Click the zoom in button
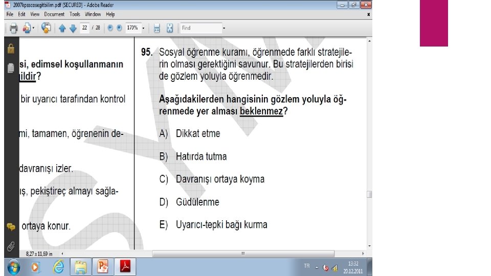The image size is (491, 276). [119, 28]
